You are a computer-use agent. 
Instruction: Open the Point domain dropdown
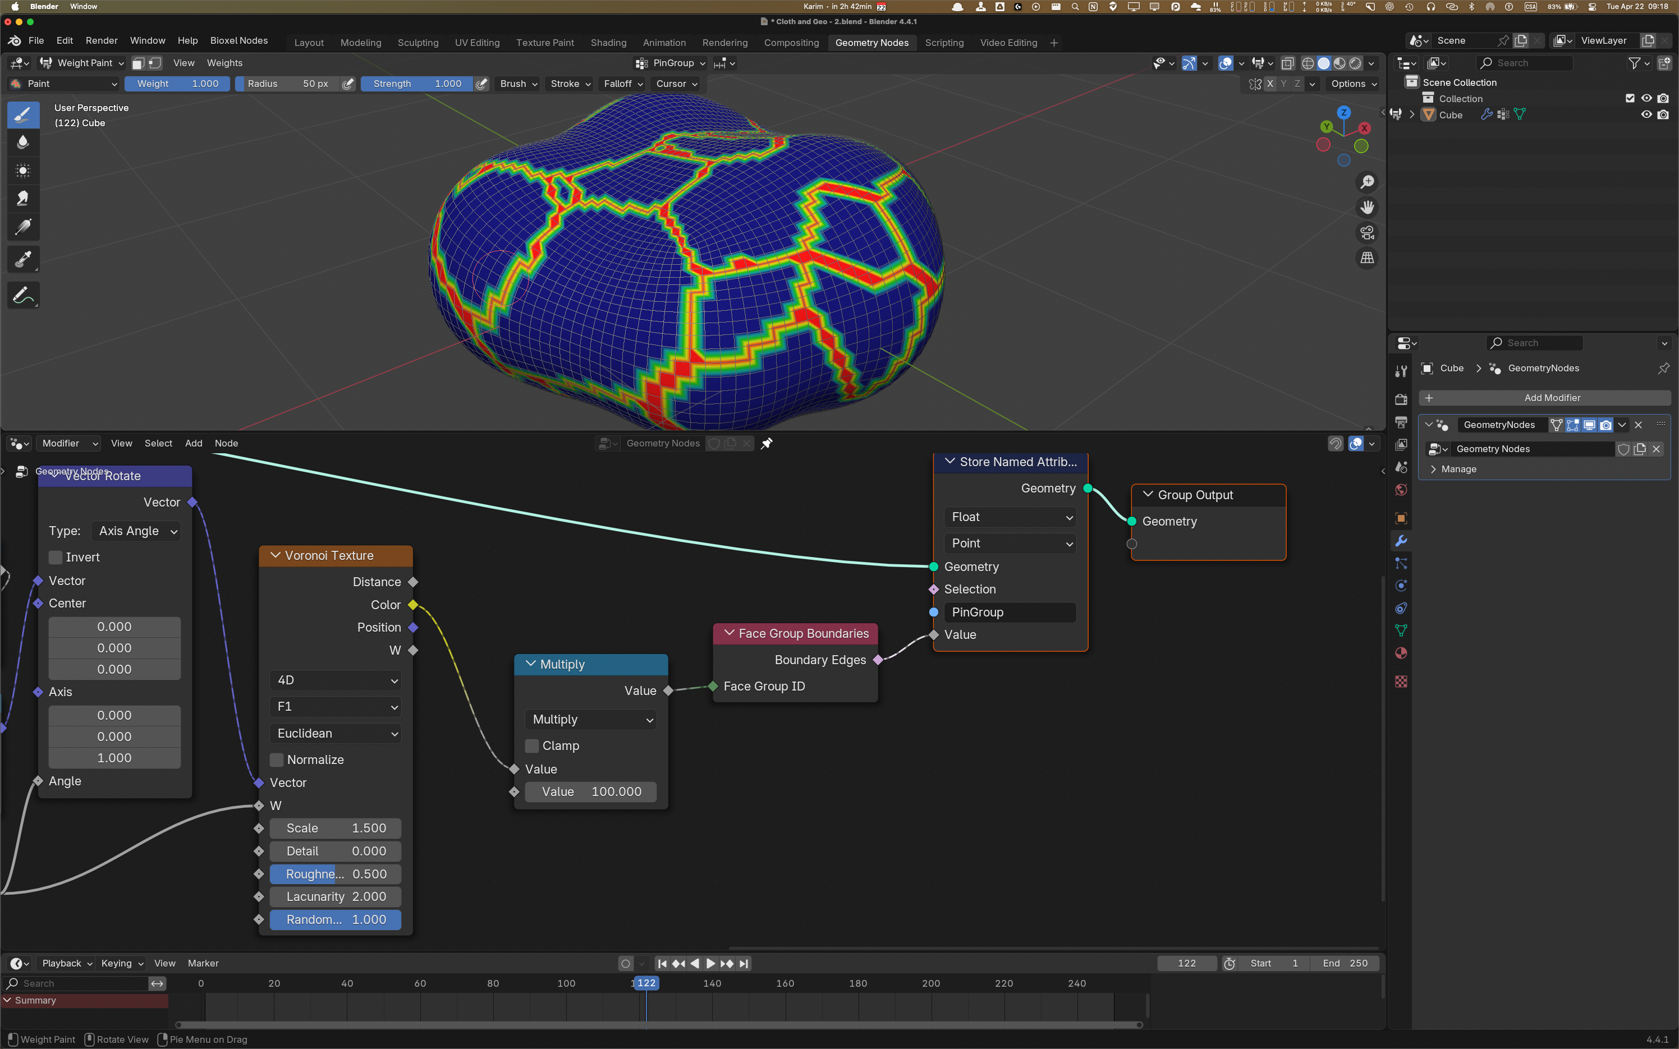coord(1010,544)
